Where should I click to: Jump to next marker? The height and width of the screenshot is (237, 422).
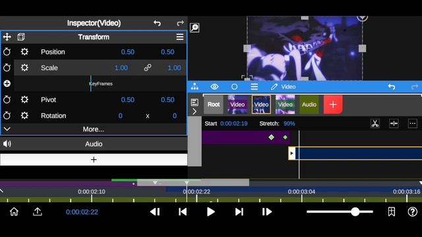(239, 212)
